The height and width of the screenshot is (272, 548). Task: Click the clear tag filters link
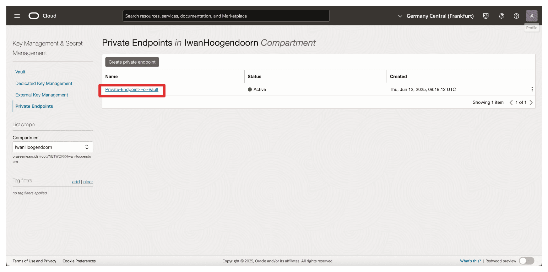pyautogui.click(x=88, y=182)
